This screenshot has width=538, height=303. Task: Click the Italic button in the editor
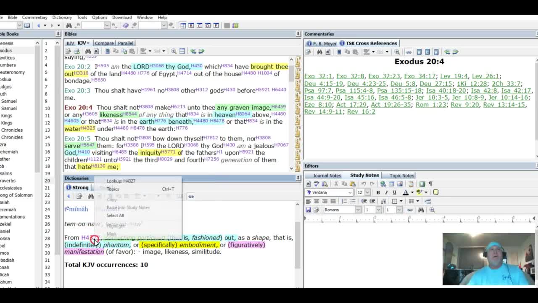coord(386,192)
